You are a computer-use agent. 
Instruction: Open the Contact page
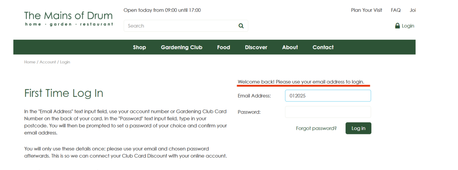click(323, 47)
